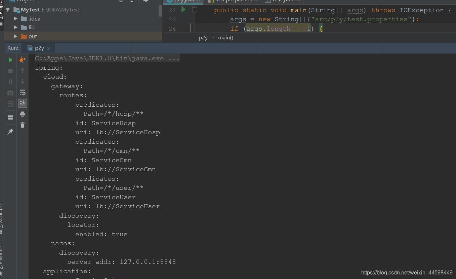Open the Project panel settings gear

click(x=146, y=1)
